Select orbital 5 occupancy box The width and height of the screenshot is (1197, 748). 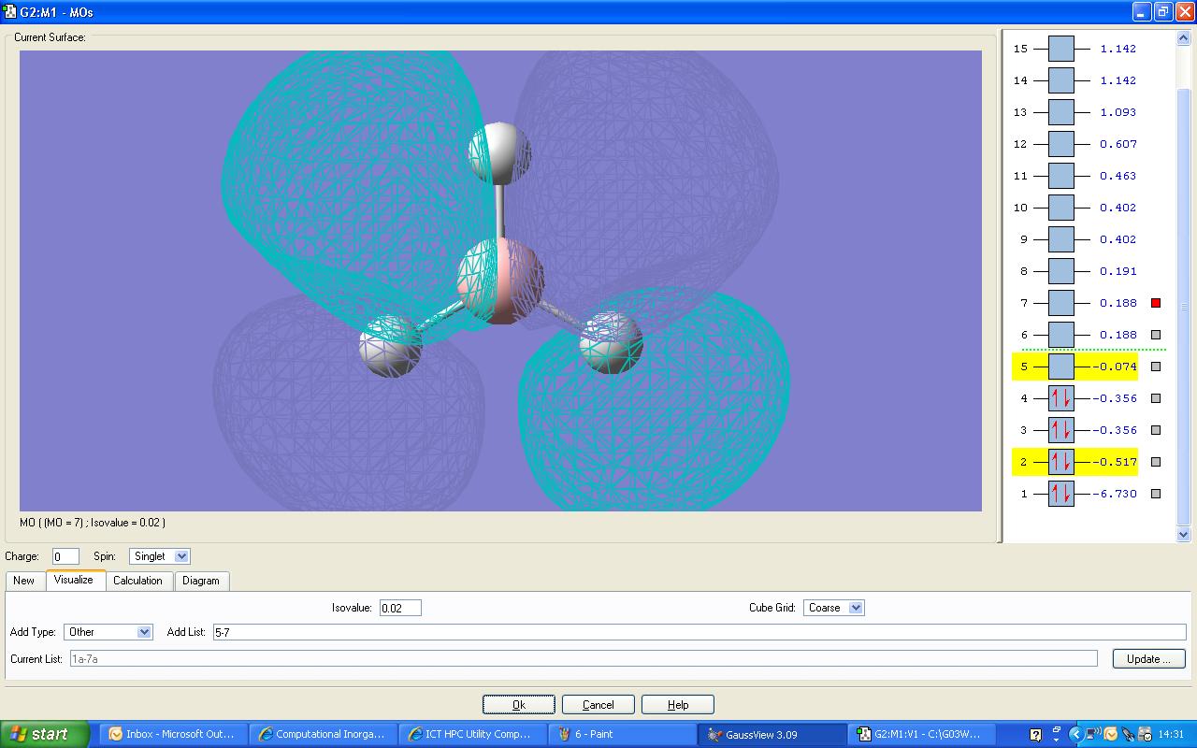[x=1060, y=367]
